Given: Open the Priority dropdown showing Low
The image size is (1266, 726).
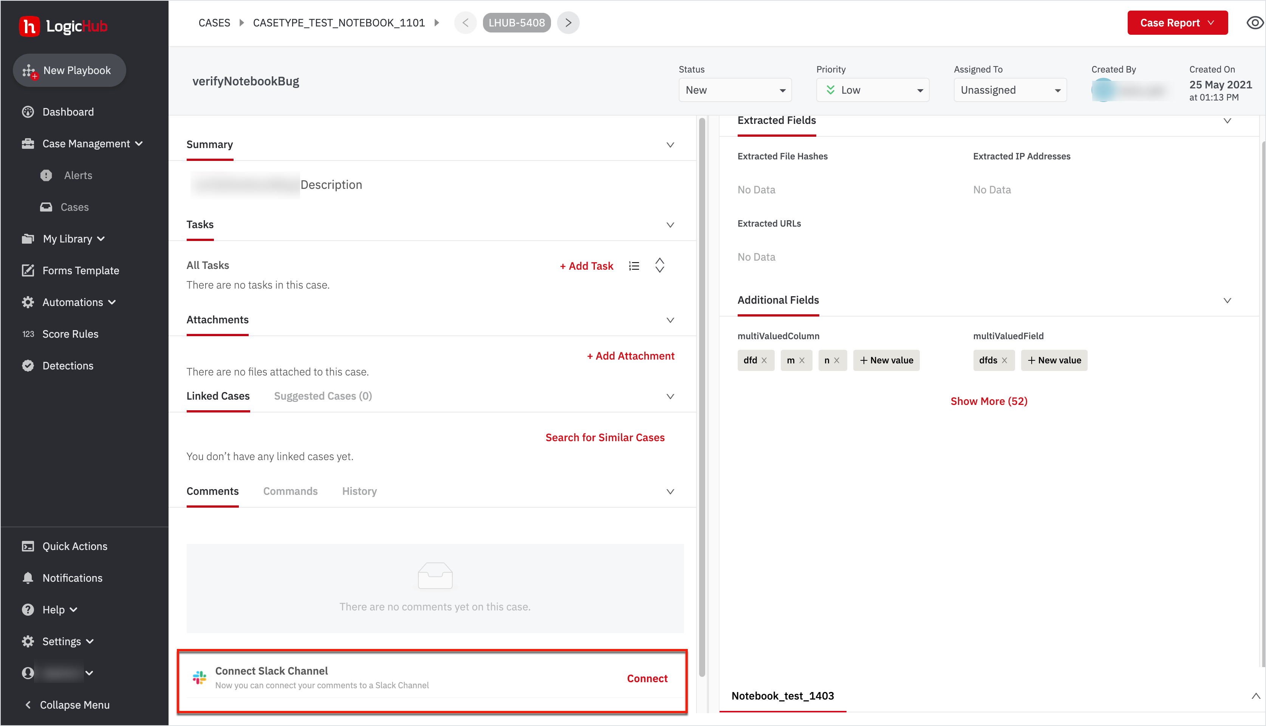Looking at the screenshot, I should pyautogui.click(x=873, y=90).
